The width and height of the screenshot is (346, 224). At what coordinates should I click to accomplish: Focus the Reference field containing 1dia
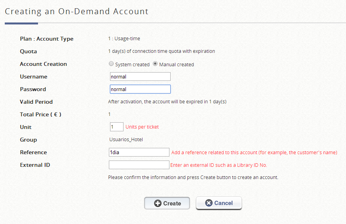(139, 152)
